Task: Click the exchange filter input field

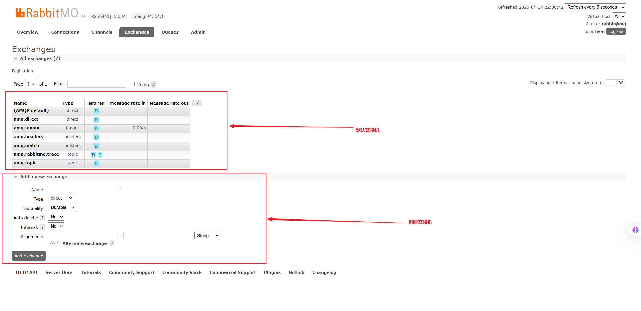Action: (x=96, y=84)
